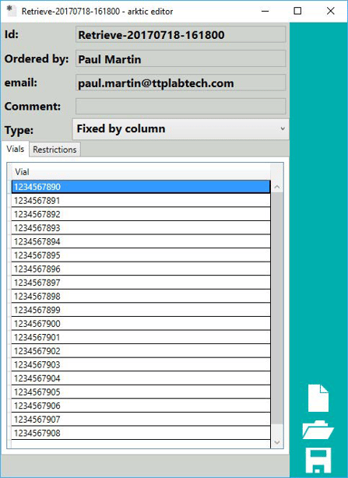Click the Vial column header
The height and width of the screenshot is (478, 348).
[140, 171]
